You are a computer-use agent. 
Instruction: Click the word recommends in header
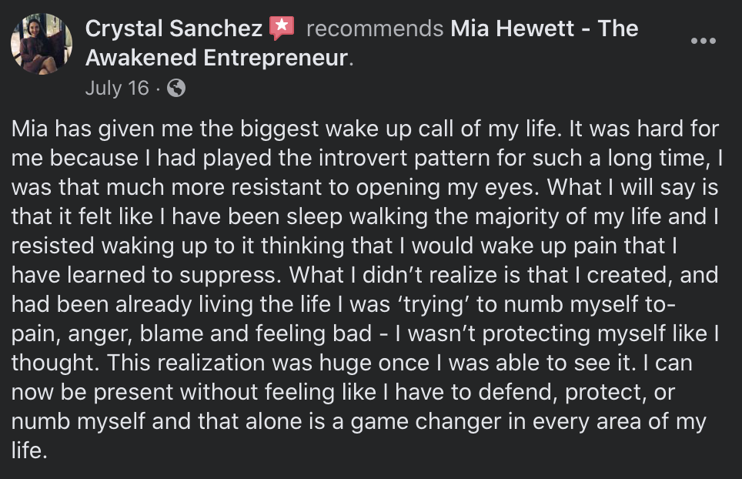pos(375,28)
